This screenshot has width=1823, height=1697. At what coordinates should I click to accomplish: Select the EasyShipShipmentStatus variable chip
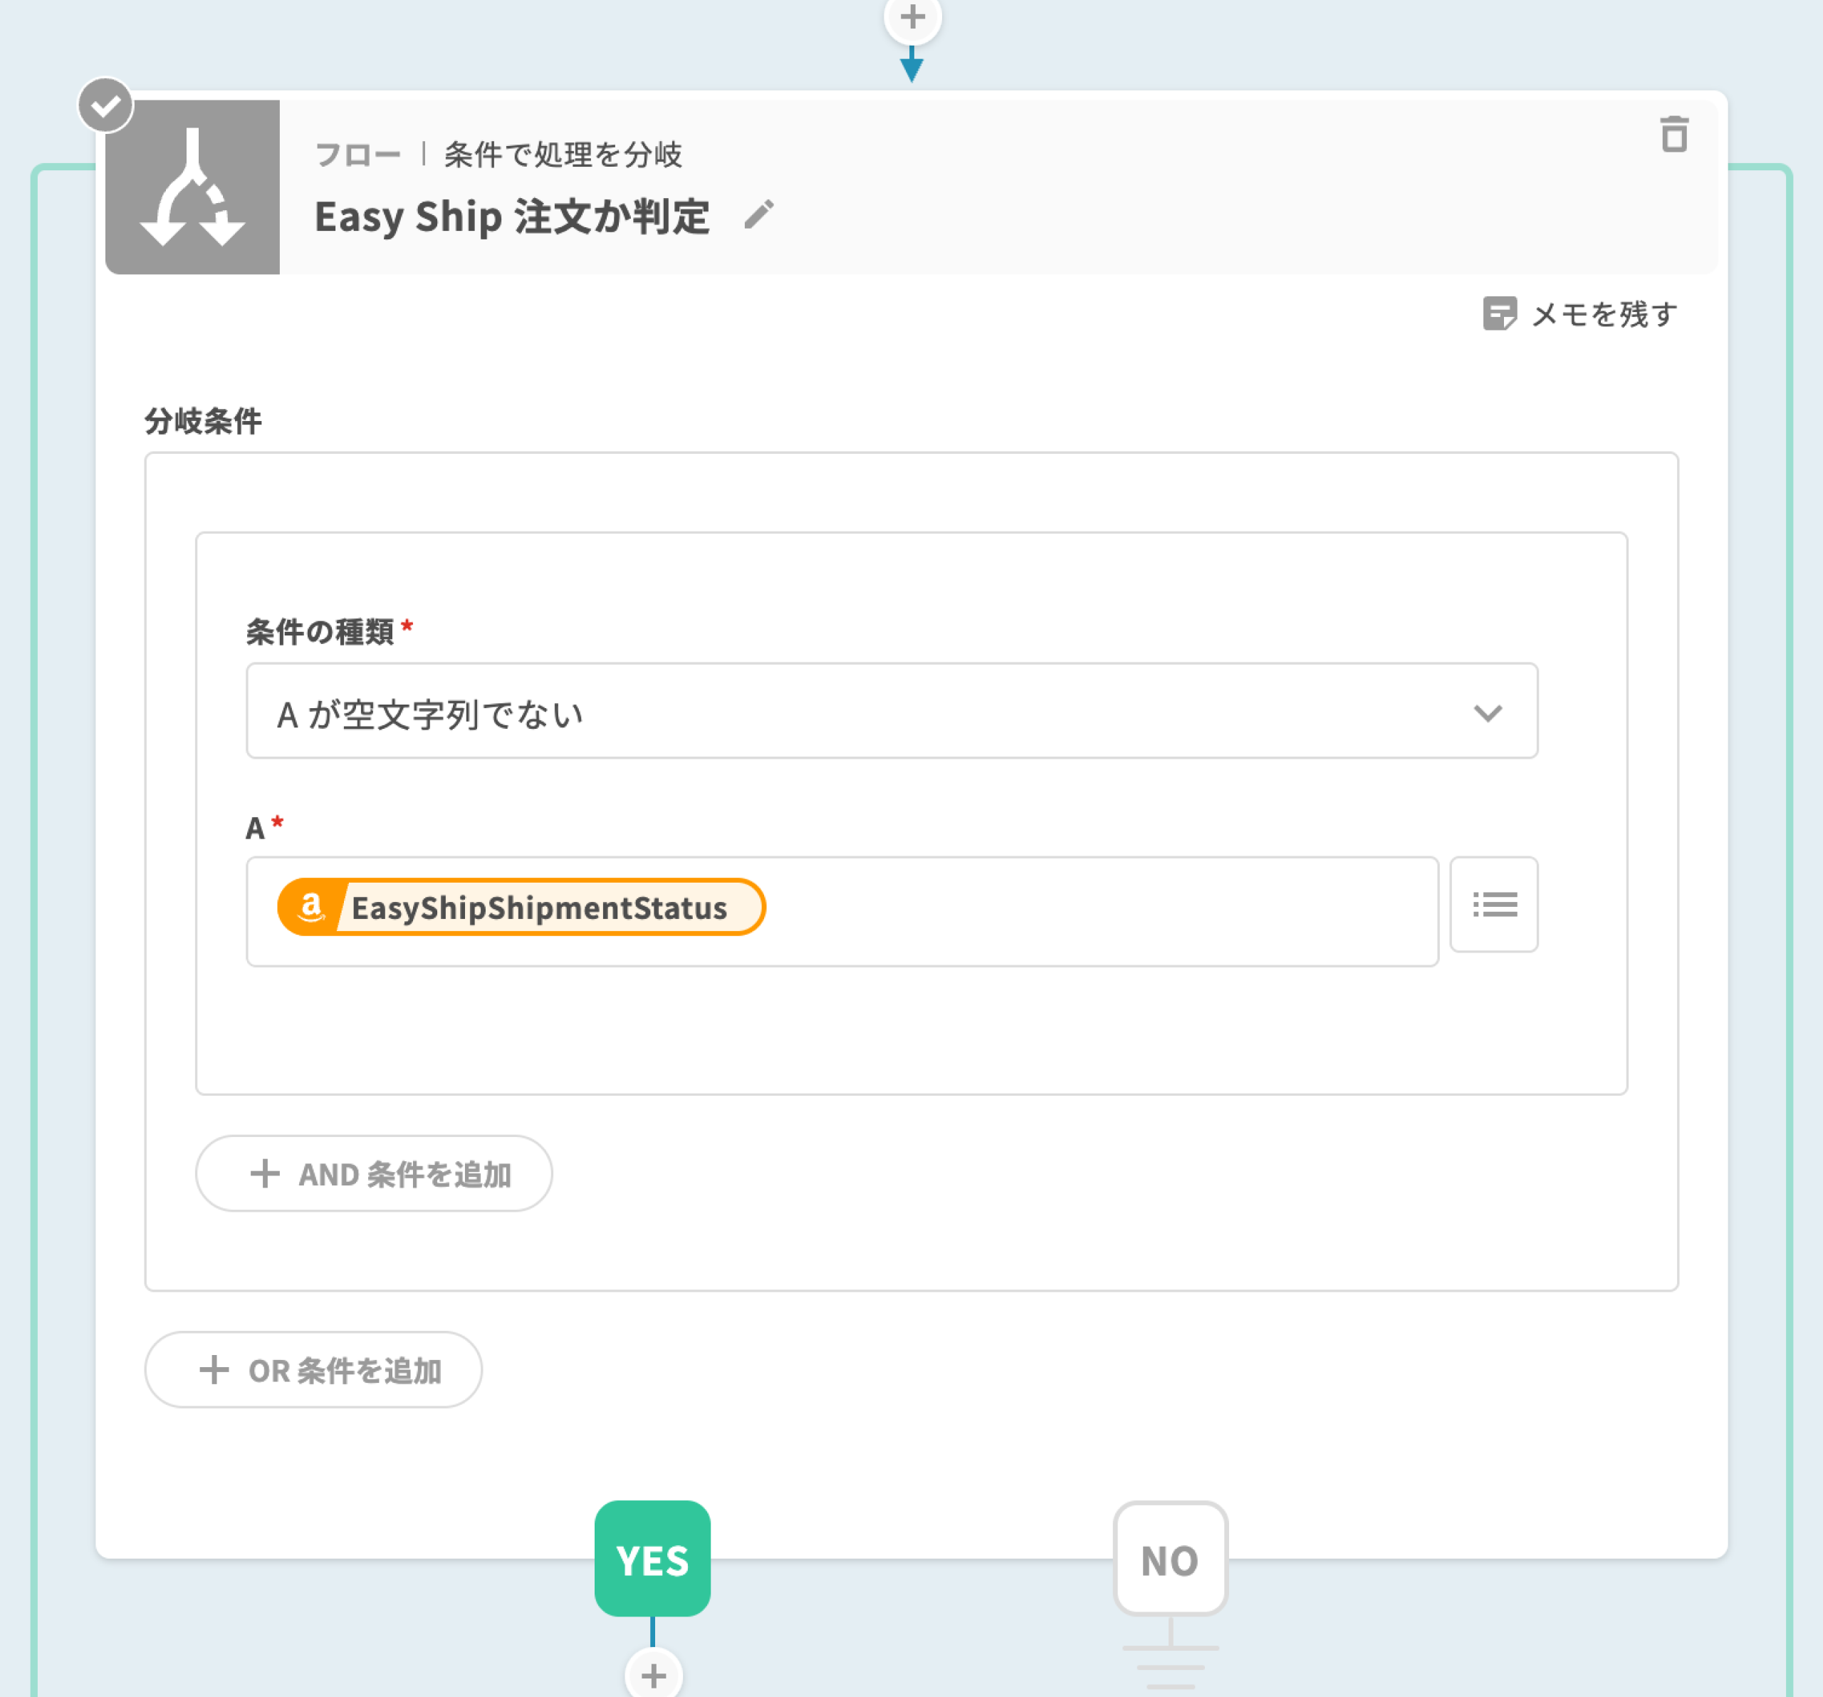[x=539, y=907]
